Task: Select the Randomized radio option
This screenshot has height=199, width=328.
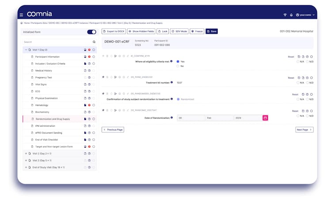Action: click(x=178, y=99)
